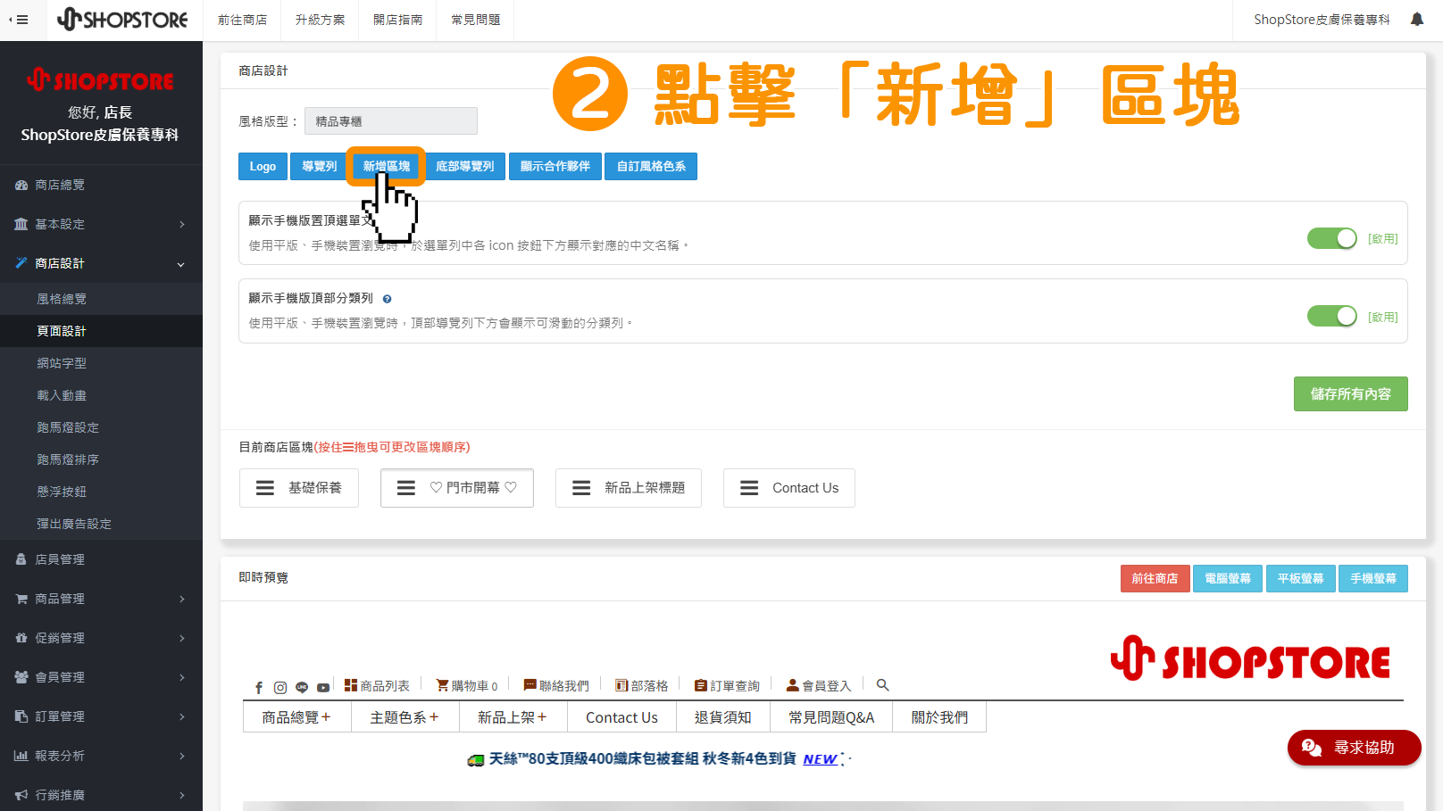Open 購物車 link in preview

coord(467,685)
